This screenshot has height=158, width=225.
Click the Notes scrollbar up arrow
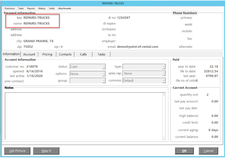tap(164, 94)
